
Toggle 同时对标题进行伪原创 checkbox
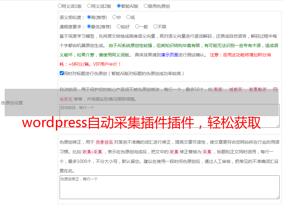point(62,73)
